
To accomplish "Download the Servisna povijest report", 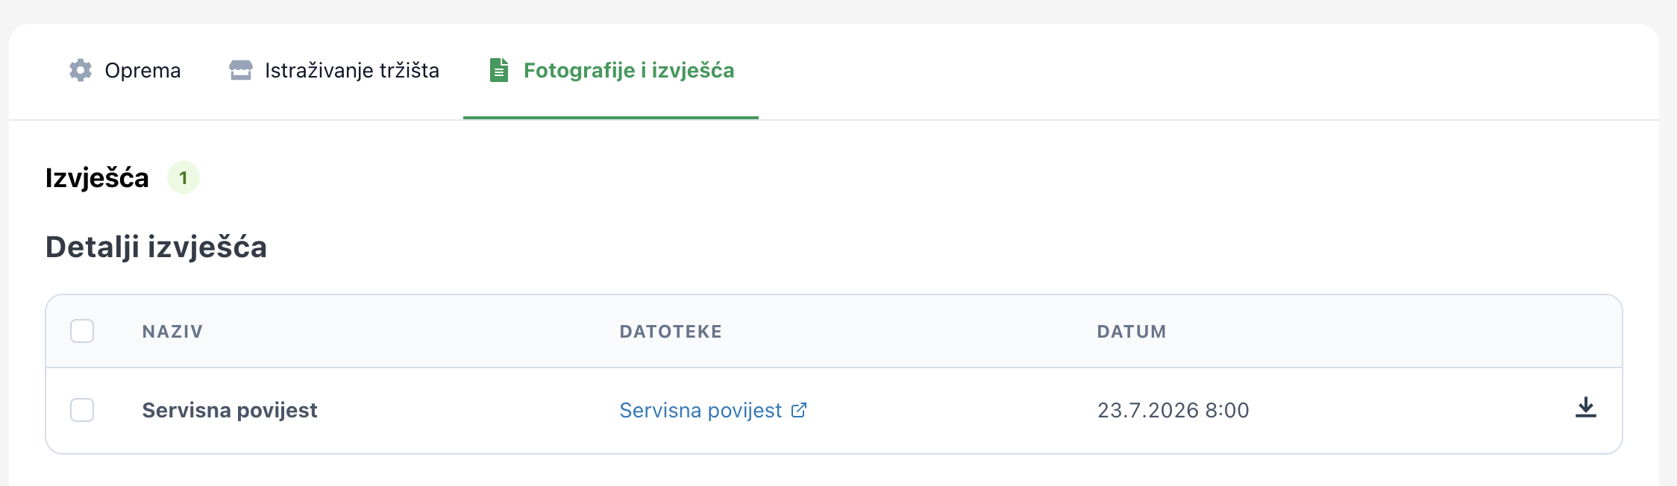I will pos(1585,408).
